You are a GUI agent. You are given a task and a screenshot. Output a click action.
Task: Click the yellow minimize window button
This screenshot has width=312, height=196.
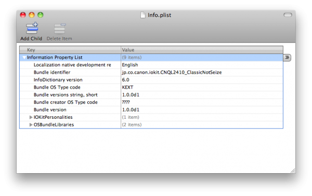(x=32, y=15)
